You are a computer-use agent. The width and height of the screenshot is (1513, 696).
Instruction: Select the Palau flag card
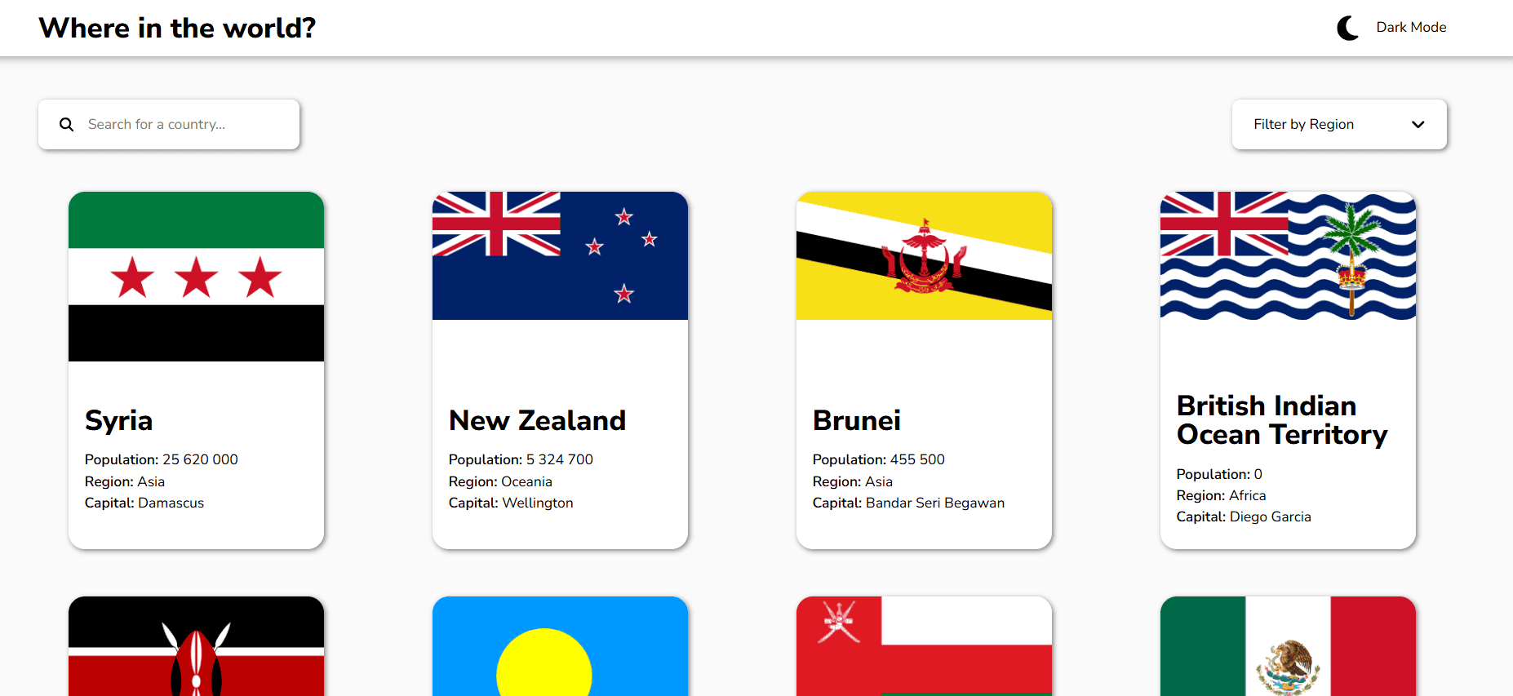(560, 646)
